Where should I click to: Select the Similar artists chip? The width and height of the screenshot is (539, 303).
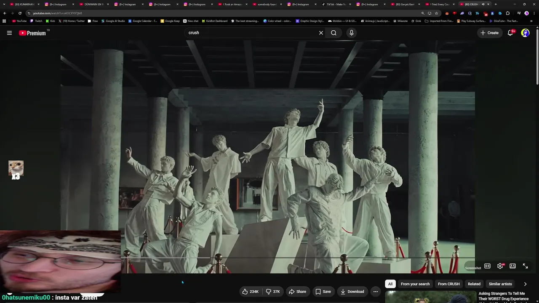click(x=500, y=284)
